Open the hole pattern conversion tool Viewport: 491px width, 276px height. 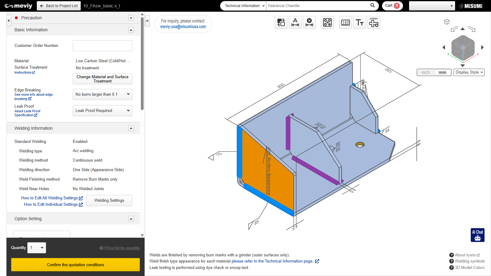click(327, 22)
